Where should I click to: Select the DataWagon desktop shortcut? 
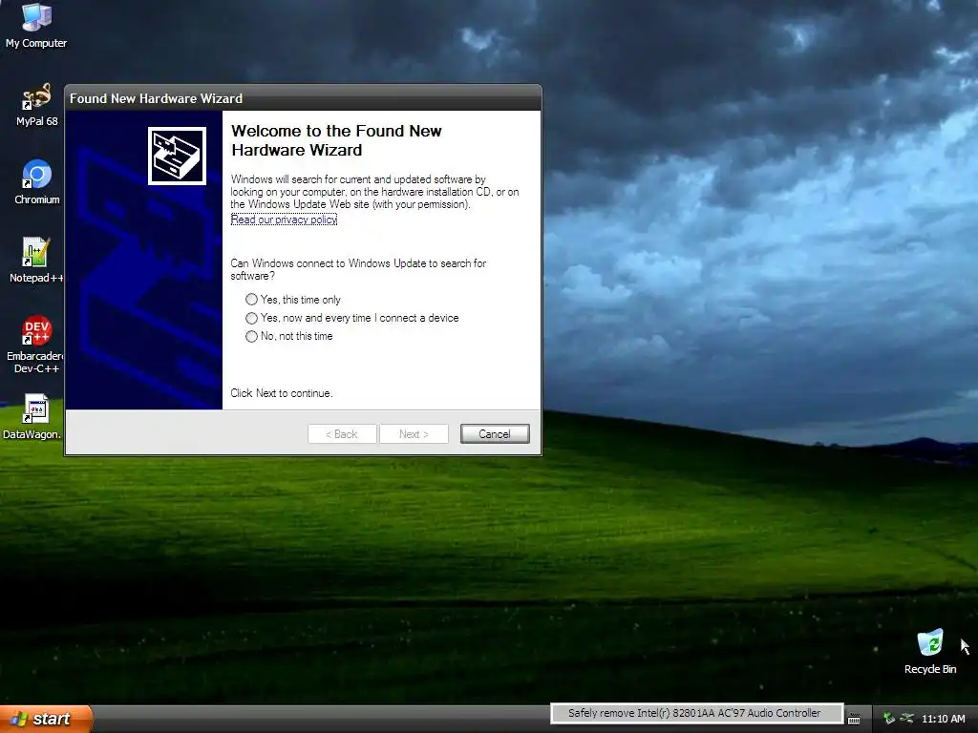[x=33, y=416]
